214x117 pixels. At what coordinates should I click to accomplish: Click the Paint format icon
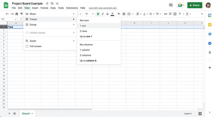22,14
